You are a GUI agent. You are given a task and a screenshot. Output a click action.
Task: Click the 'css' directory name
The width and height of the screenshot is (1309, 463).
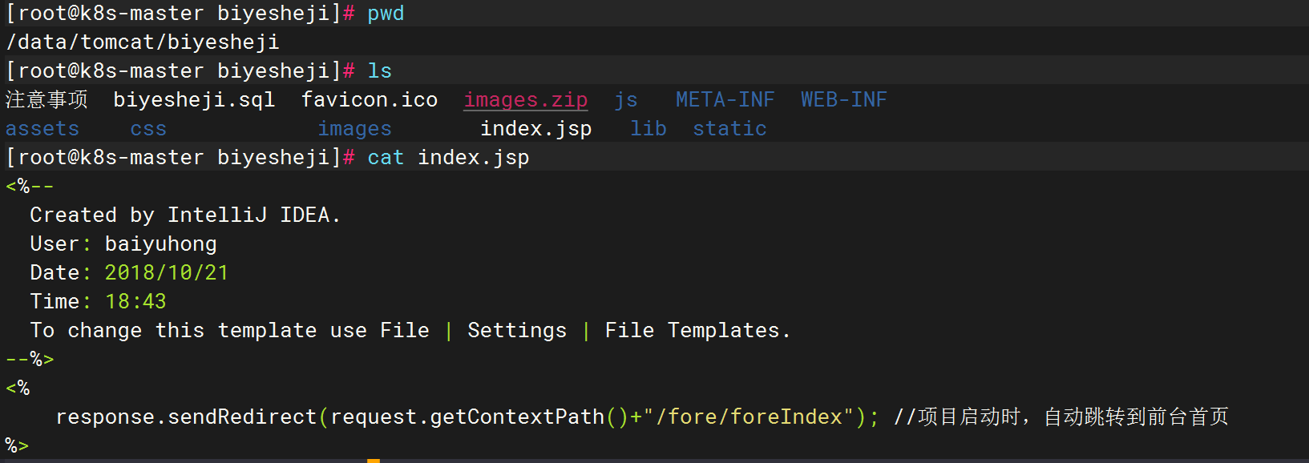(148, 128)
